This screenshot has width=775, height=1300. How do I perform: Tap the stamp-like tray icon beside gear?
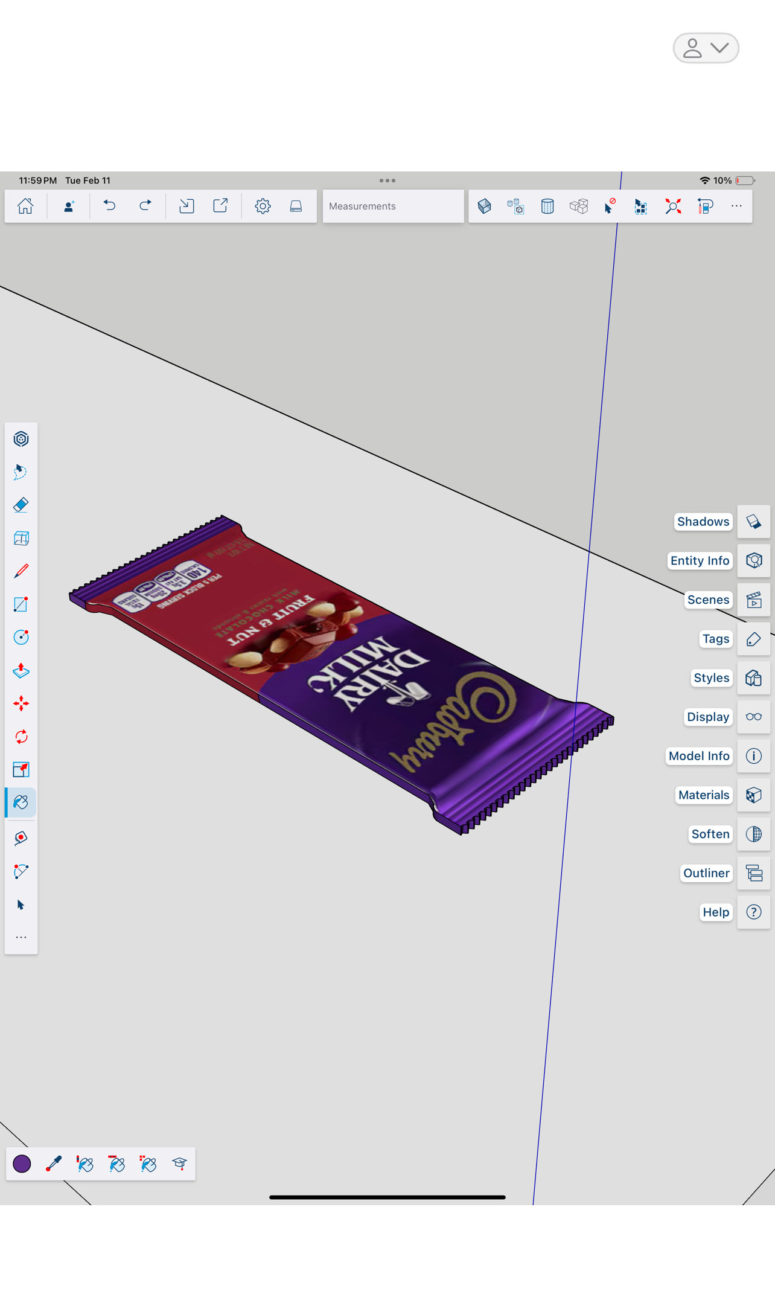point(296,206)
